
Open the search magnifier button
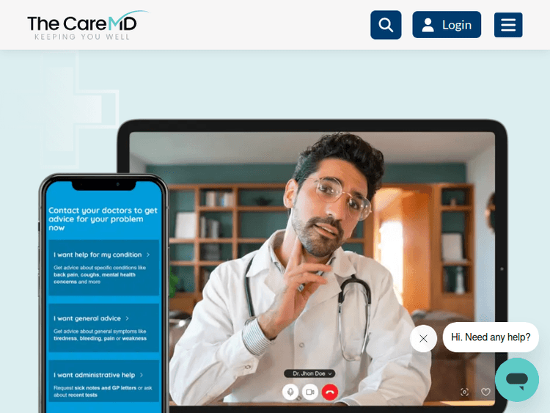point(386,25)
